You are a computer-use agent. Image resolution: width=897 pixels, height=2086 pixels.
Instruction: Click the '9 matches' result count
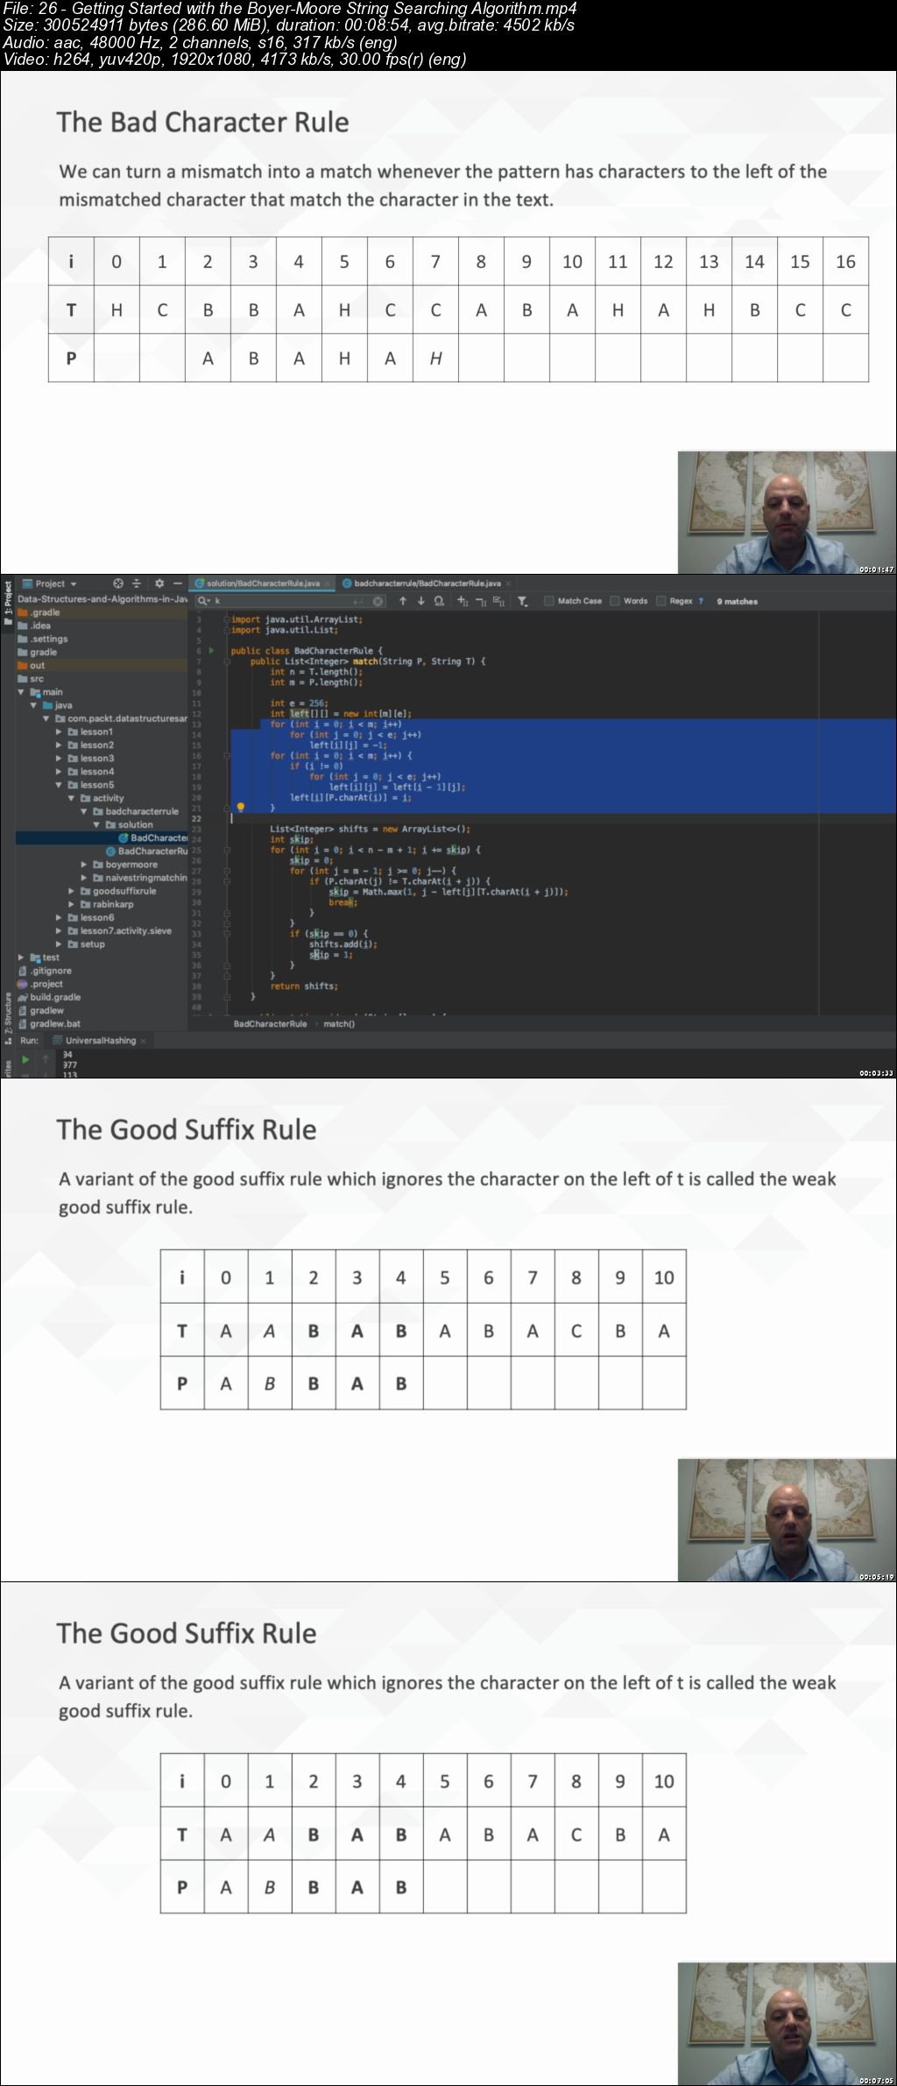[737, 601]
